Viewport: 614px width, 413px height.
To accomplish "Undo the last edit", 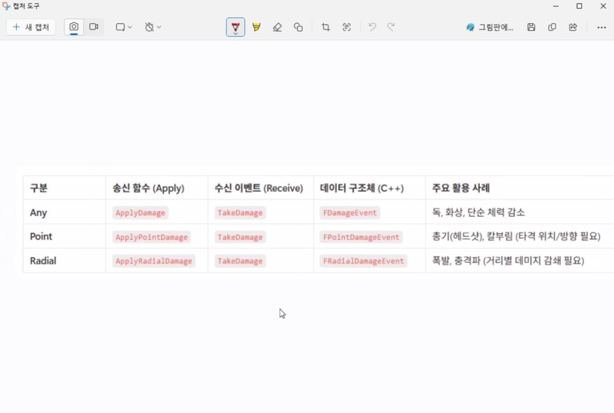I will (372, 27).
